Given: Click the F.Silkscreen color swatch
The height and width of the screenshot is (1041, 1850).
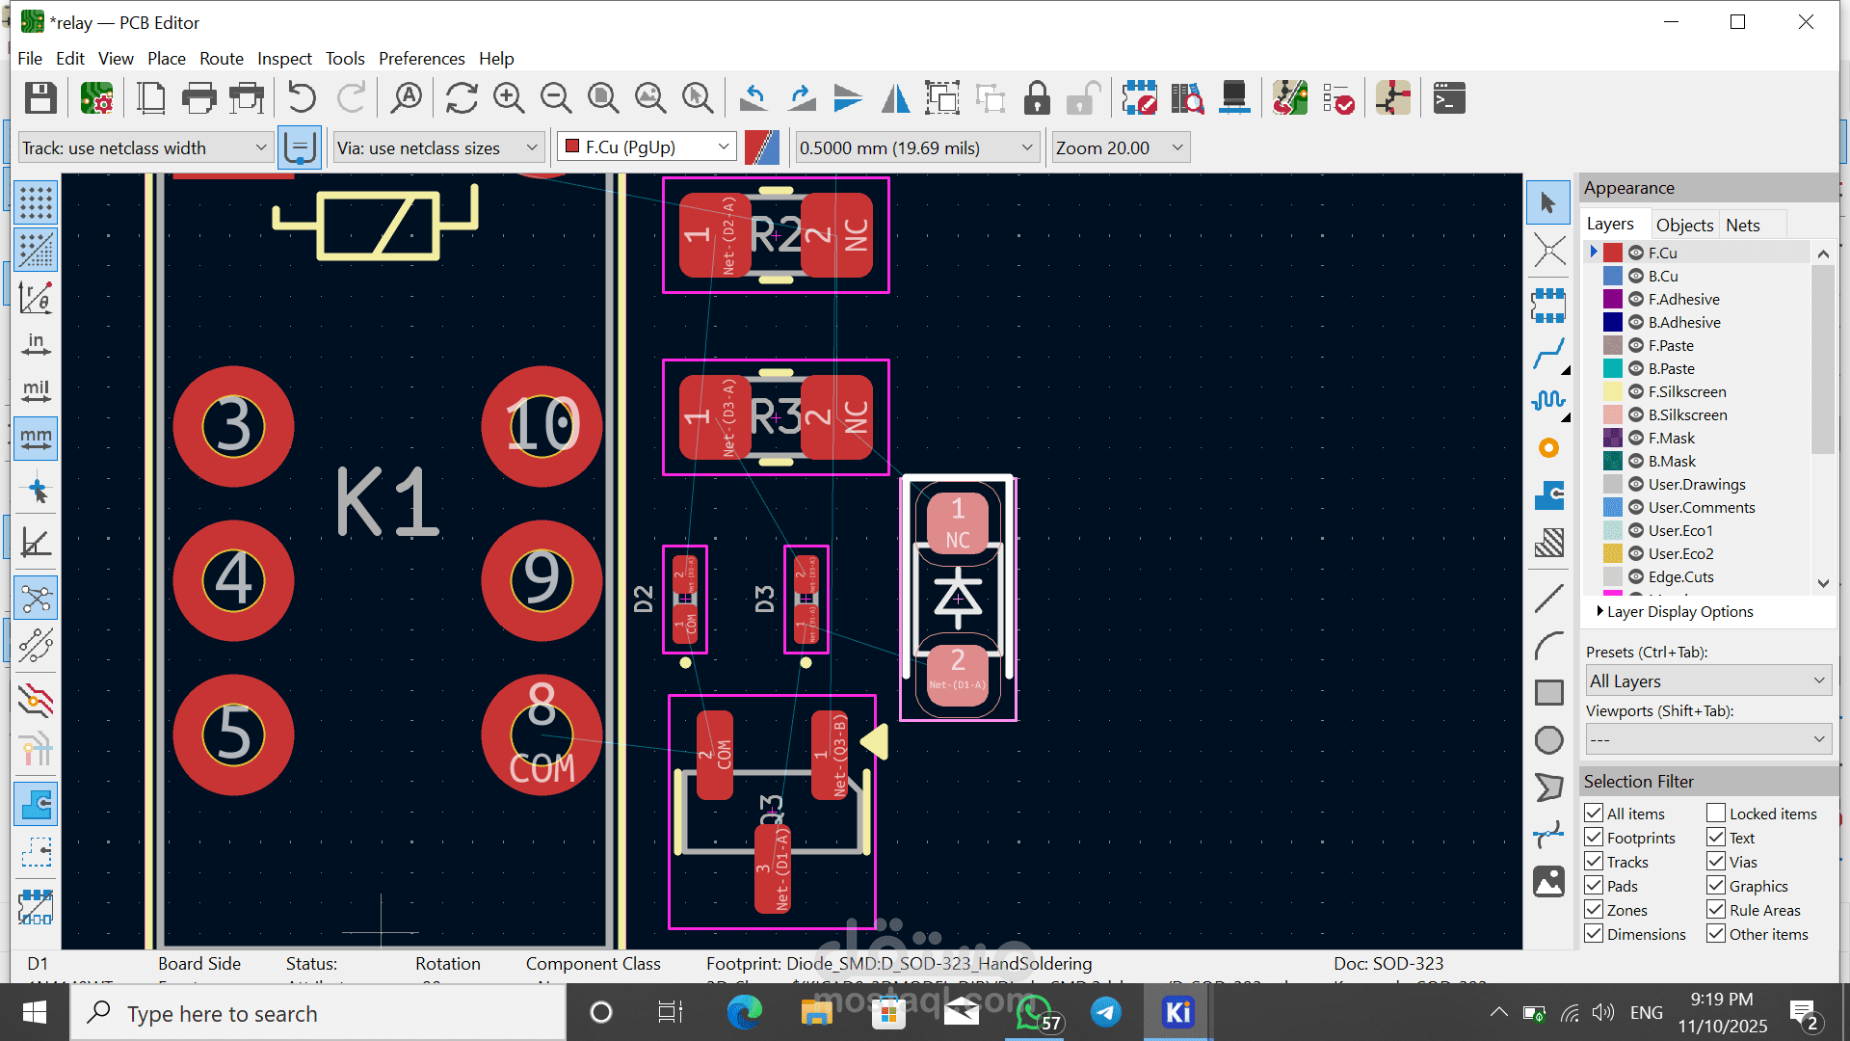Looking at the screenshot, I should [x=1612, y=392].
